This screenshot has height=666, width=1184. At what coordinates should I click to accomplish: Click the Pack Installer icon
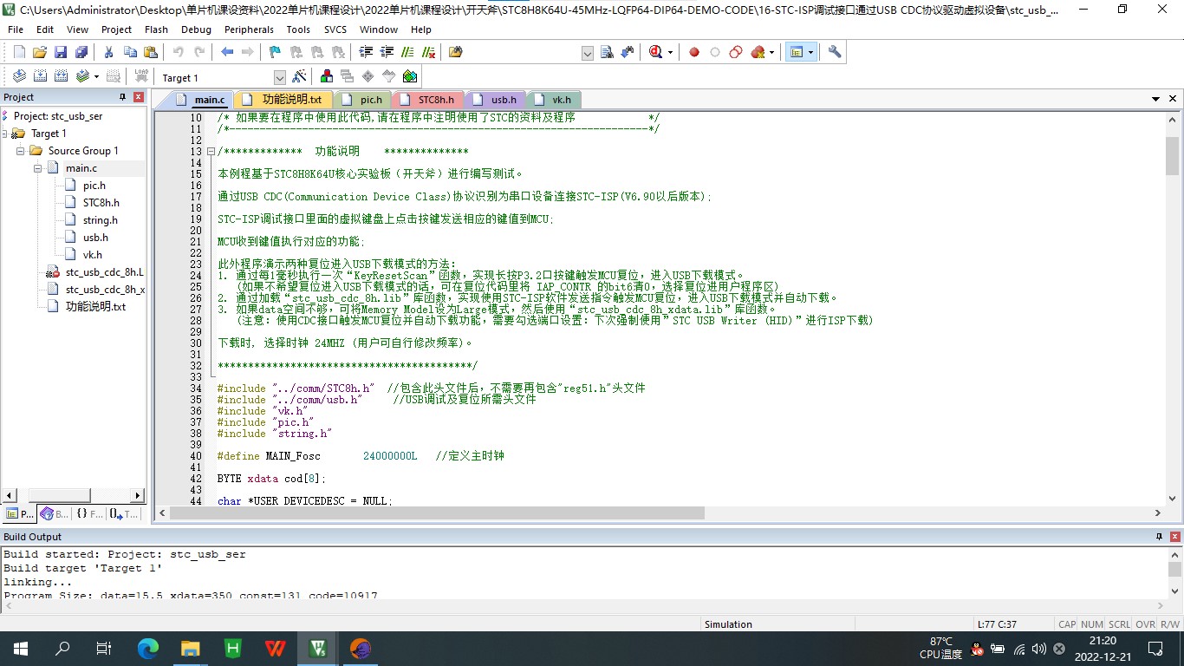[x=410, y=76]
